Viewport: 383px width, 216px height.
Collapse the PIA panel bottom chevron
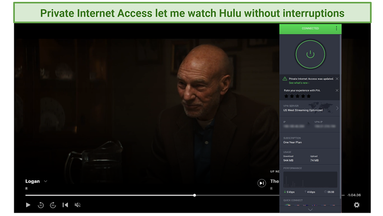pyautogui.click(x=310, y=210)
